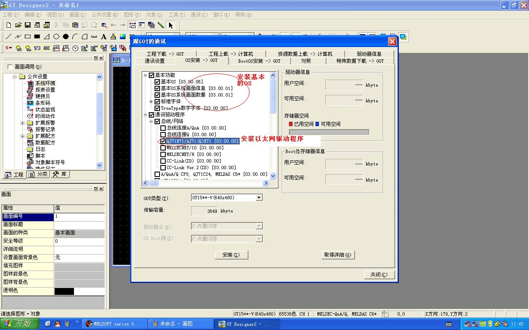Click the 关闭(C) button
Screen dimensions: 529x330
click(x=379, y=275)
